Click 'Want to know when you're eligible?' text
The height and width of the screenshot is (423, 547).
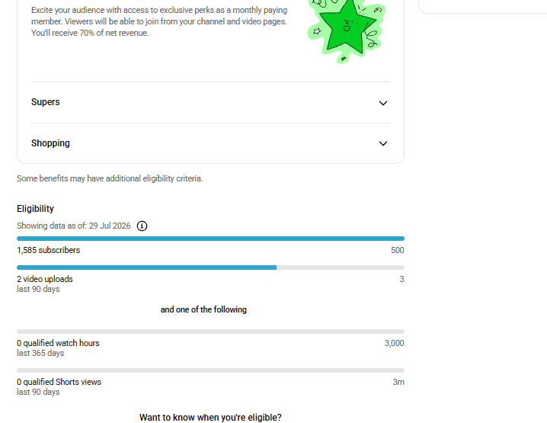pos(210,418)
